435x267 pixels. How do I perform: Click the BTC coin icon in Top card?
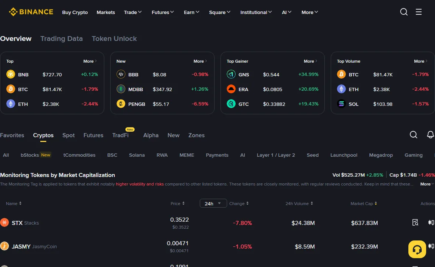click(x=10, y=89)
